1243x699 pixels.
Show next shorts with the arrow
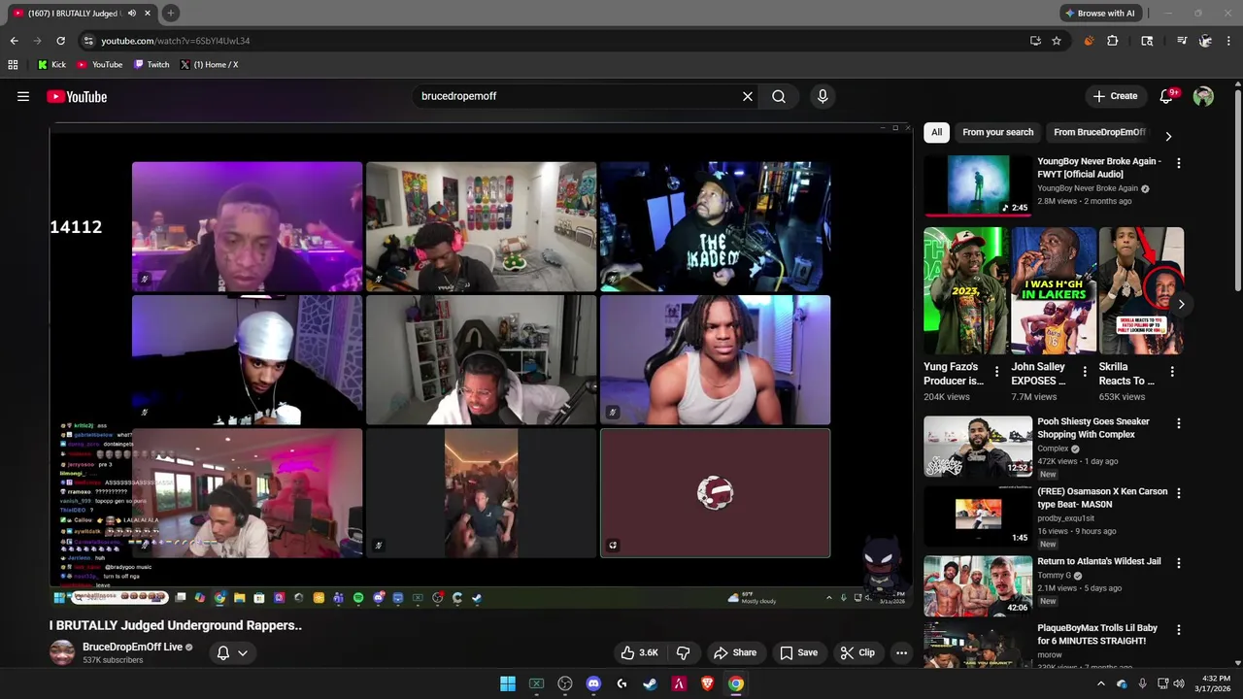coord(1181,304)
